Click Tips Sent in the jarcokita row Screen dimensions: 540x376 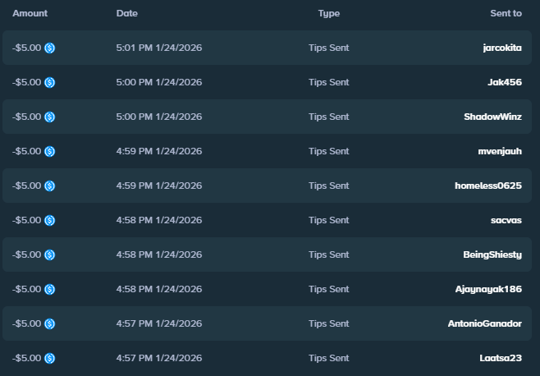point(329,48)
